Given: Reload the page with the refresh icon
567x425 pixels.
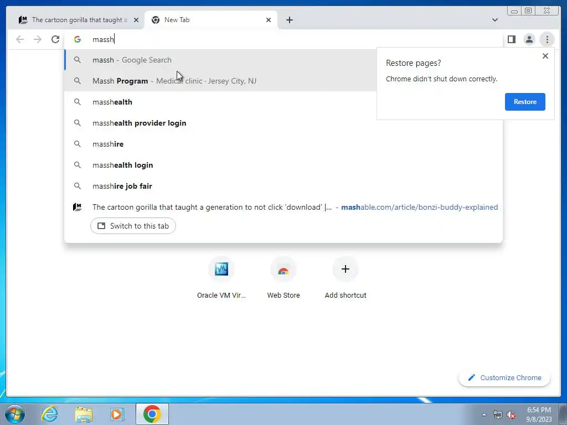Looking at the screenshot, I should pyautogui.click(x=55, y=39).
